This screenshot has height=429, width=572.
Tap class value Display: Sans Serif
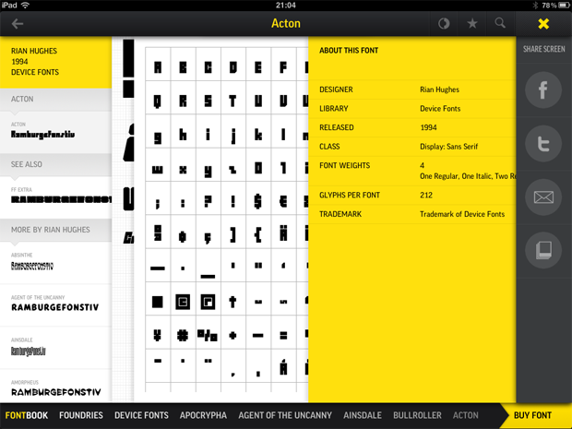click(448, 147)
